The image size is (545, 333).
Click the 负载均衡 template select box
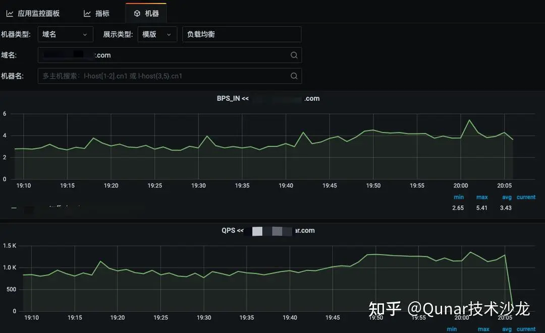pos(241,34)
